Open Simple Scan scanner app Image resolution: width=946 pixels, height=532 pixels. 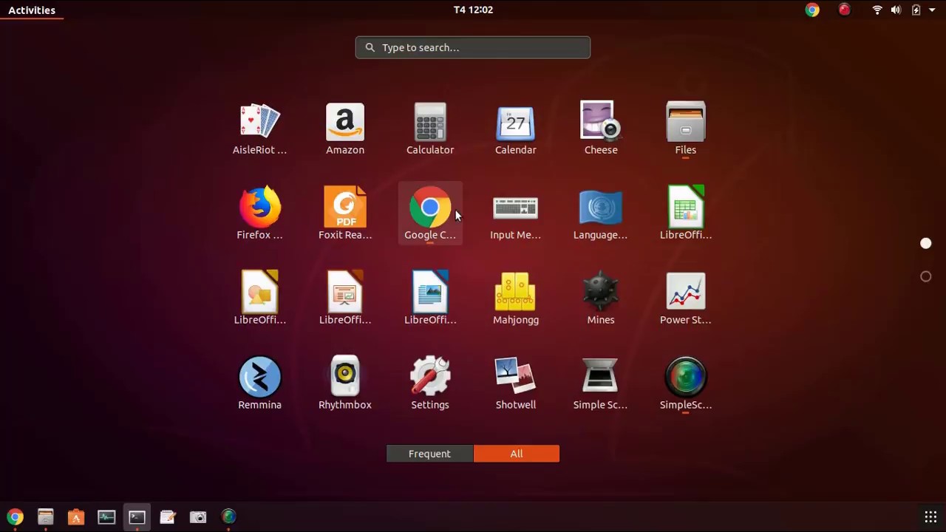601,384
